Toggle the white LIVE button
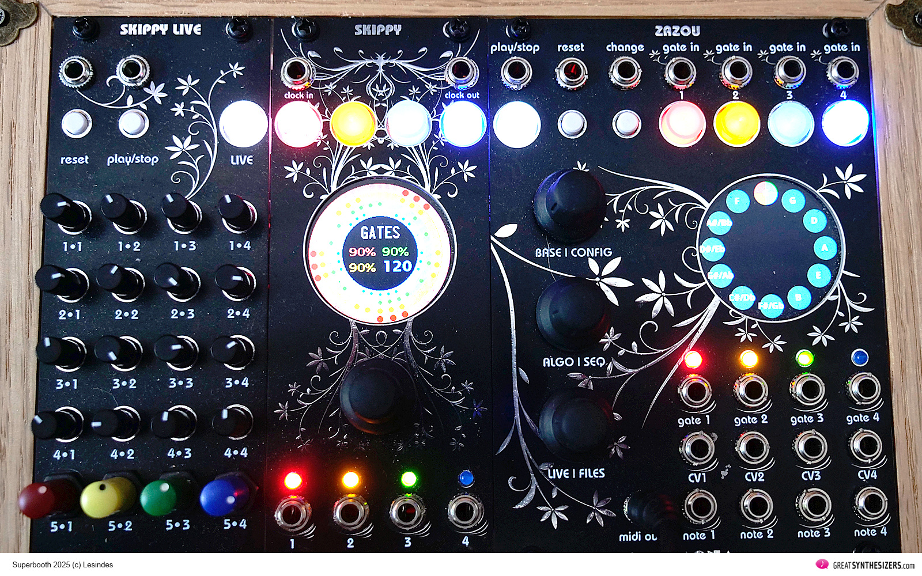This screenshot has width=922, height=576. [x=243, y=124]
